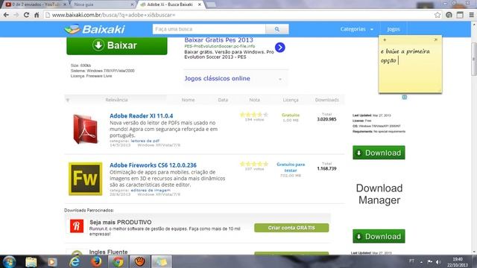This screenshot has height=268, width=477.
Task: Delete the sticky note with X
Action: click(435, 39)
